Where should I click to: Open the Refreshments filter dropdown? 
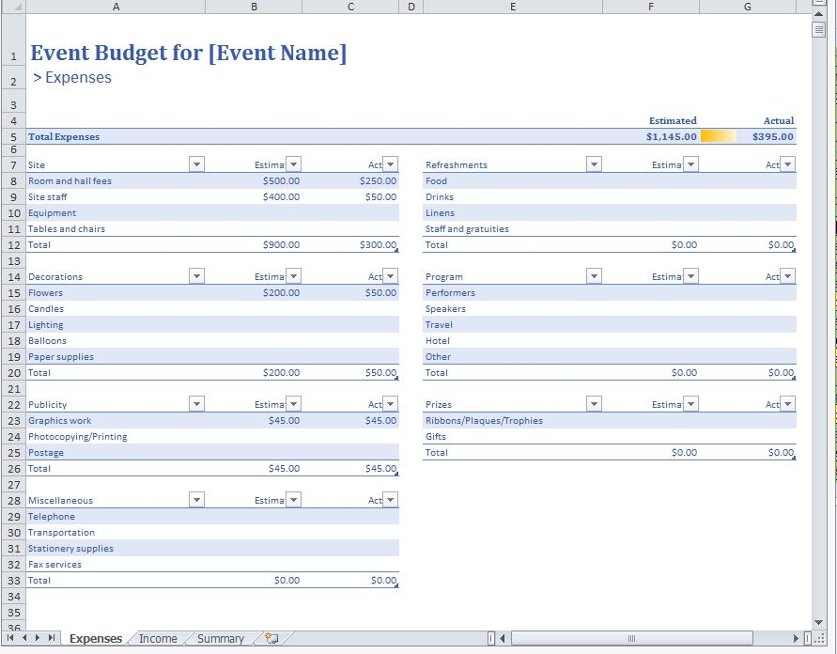click(x=594, y=164)
